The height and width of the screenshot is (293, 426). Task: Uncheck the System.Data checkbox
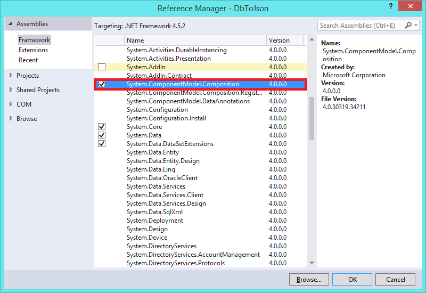tap(102, 135)
